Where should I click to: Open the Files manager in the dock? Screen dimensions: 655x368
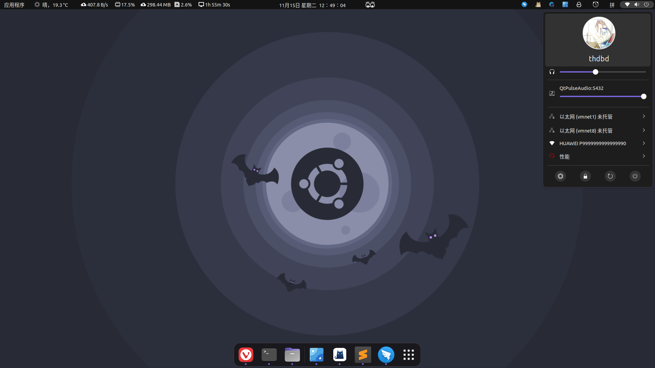pyautogui.click(x=292, y=355)
